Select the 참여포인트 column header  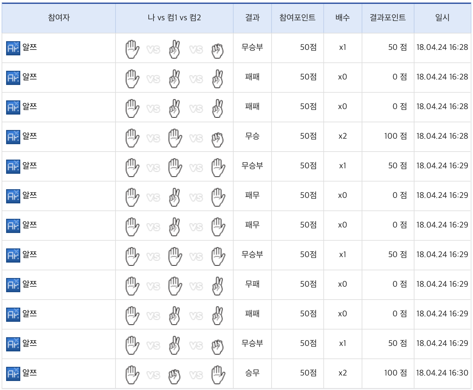297,18
